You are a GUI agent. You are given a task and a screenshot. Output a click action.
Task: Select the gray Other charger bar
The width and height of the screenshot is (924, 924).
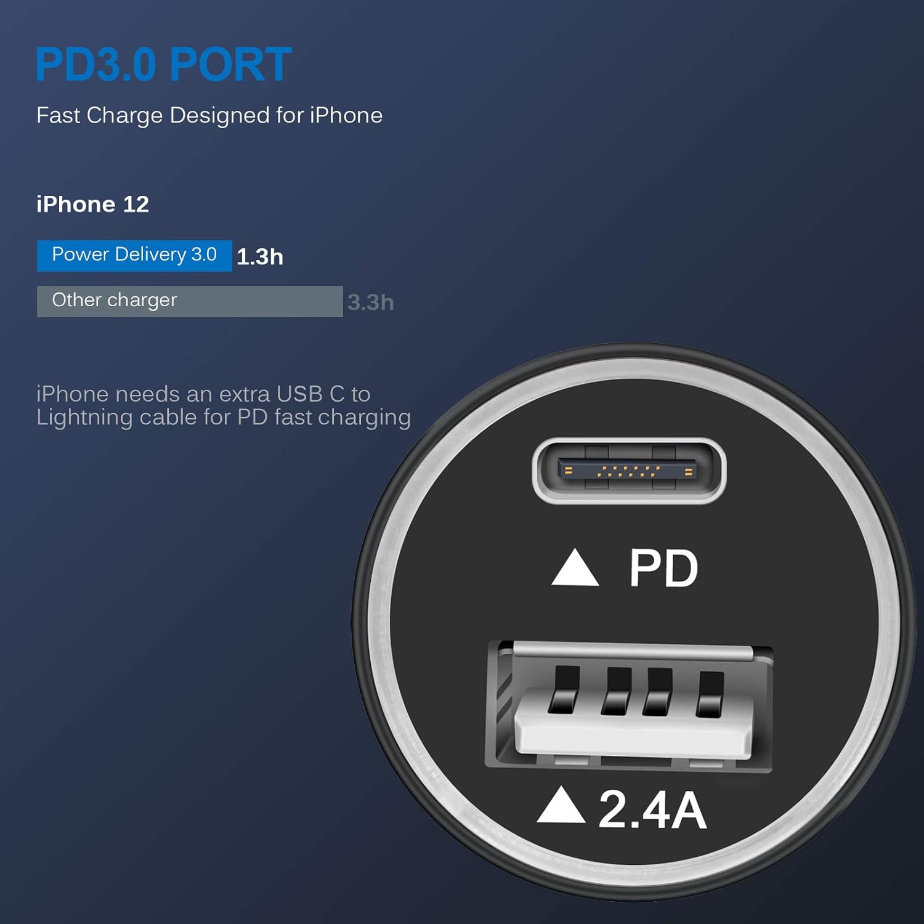[190, 301]
